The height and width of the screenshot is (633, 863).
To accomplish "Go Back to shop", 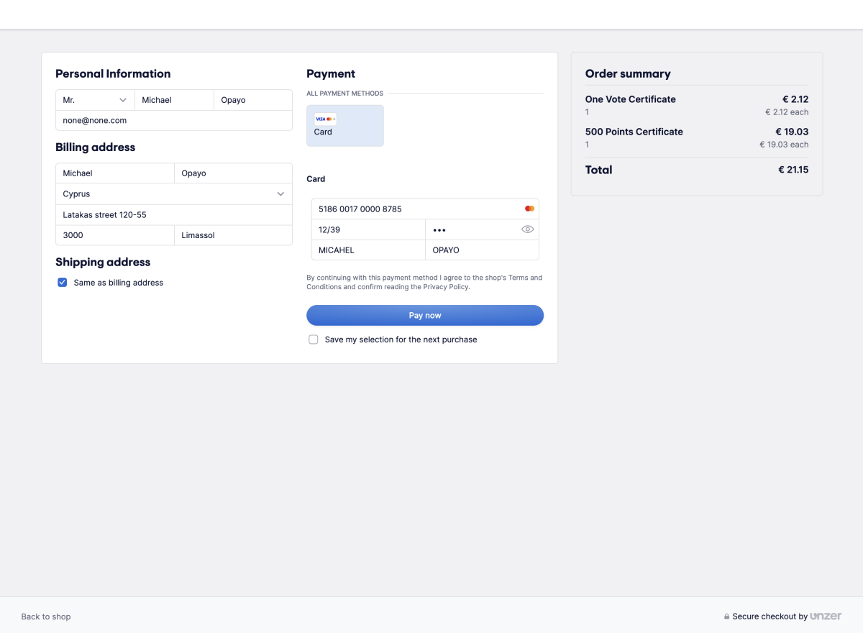I will pos(46,616).
